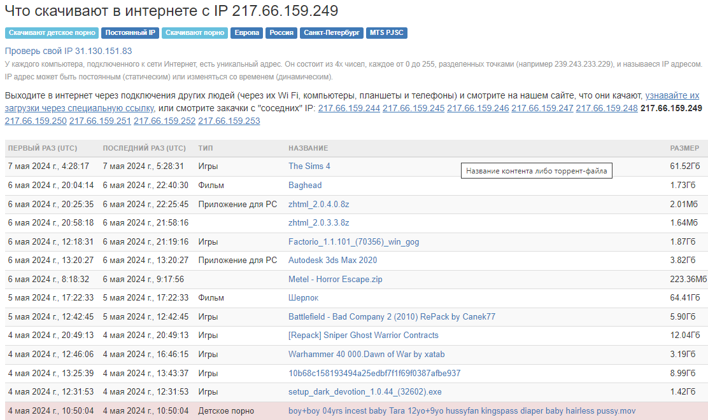The image size is (708, 420).
Task: Open the Factorio_1.1.101 win_gog entry
Action: coord(353,242)
